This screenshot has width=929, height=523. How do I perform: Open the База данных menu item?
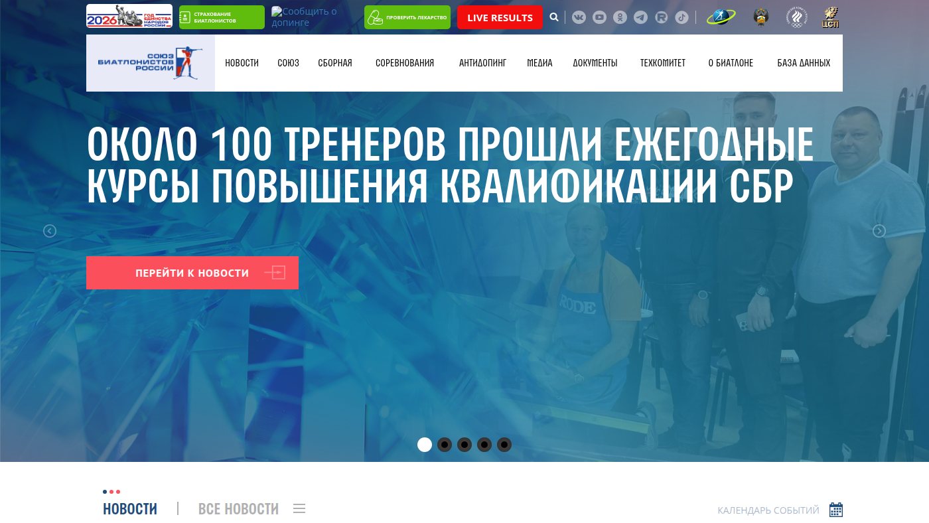(x=804, y=63)
